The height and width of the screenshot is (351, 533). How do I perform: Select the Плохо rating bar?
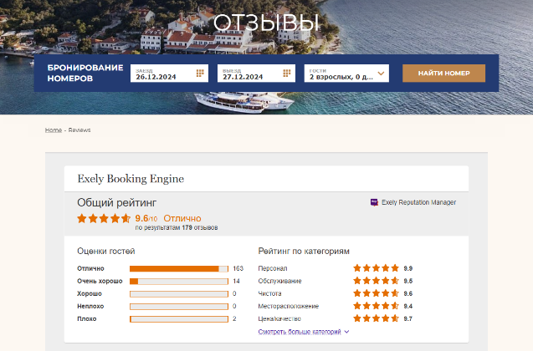click(179, 319)
